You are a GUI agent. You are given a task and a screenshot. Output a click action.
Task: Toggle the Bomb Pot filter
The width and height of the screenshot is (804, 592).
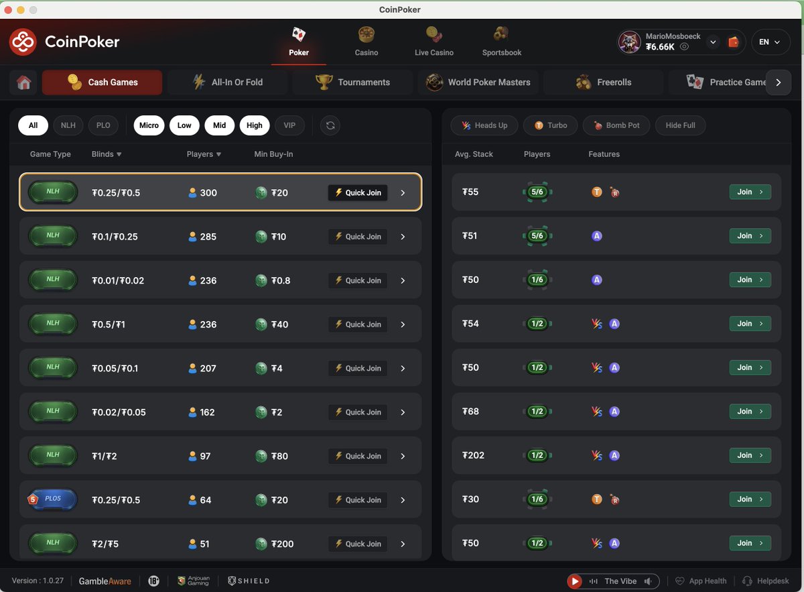pyautogui.click(x=616, y=125)
